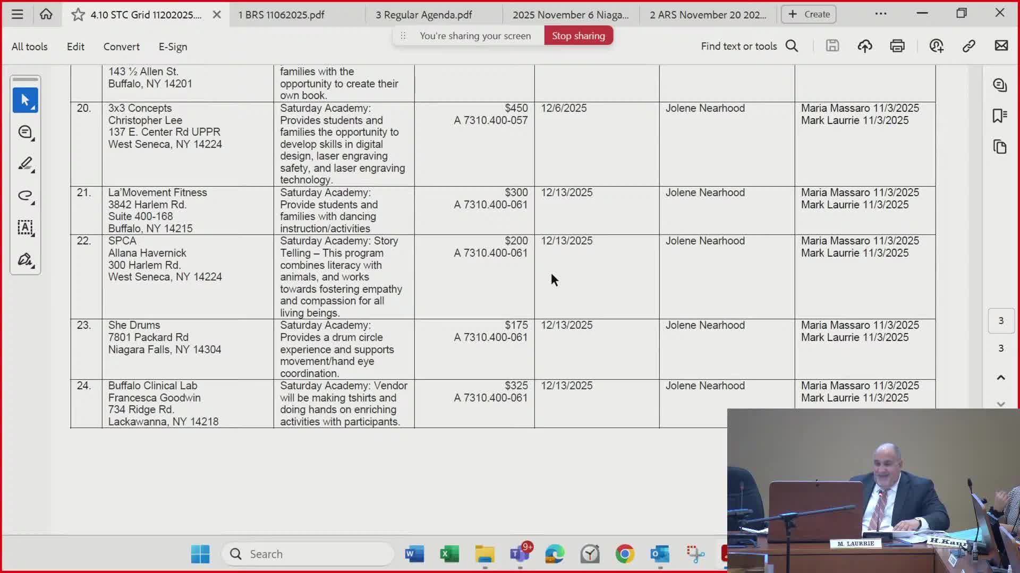Launch Excel from the taskbar
The width and height of the screenshot is (1020, 573).
click(x=449, y=554)
